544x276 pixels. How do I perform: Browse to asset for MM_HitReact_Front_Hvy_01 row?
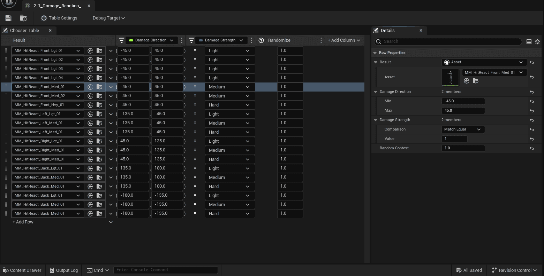tap(99, 105)
